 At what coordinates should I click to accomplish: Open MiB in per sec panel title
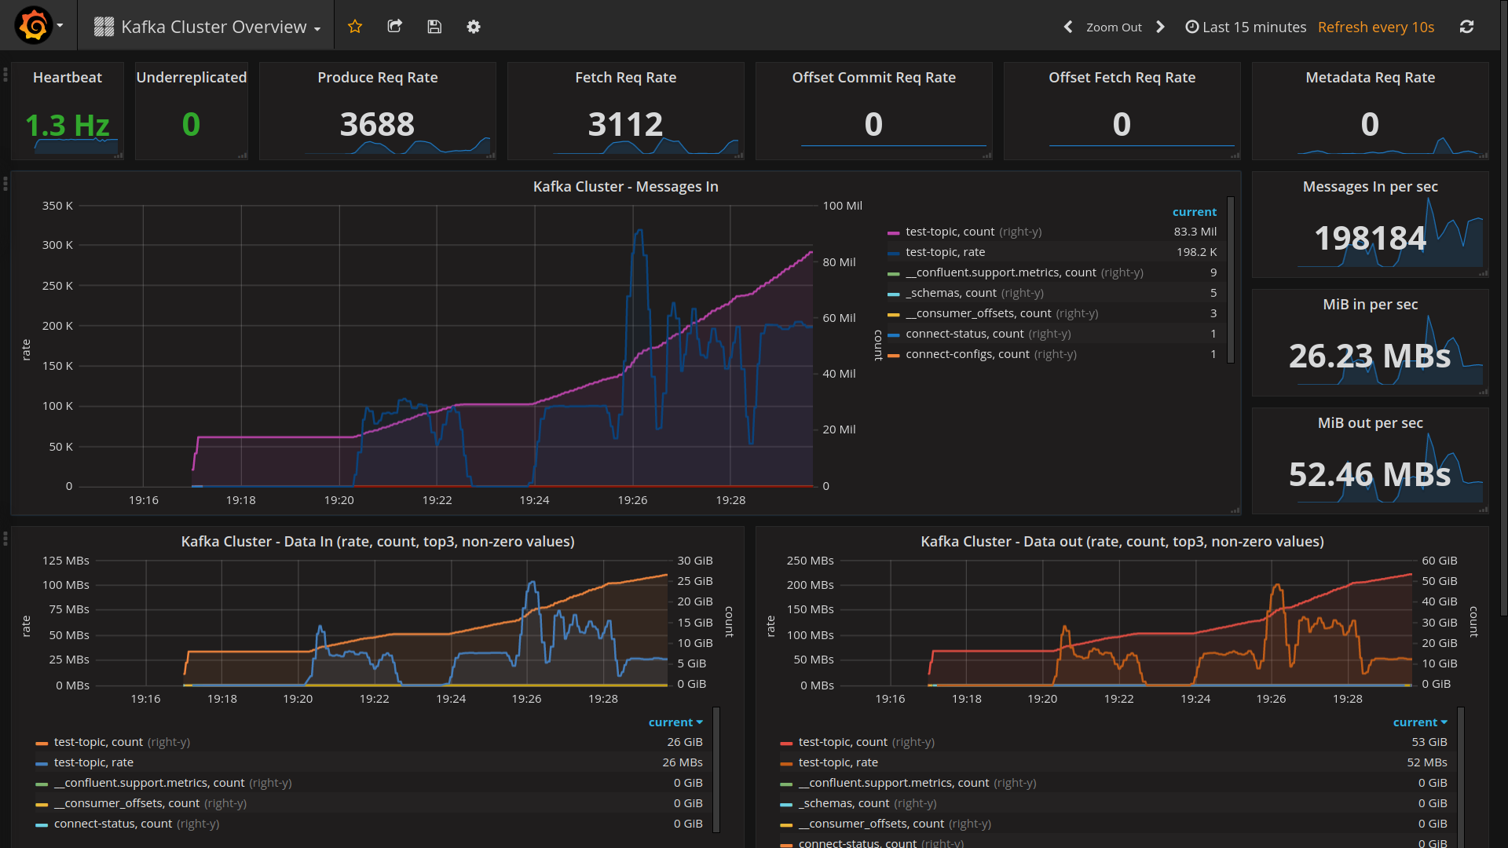tap(1371, 304)
